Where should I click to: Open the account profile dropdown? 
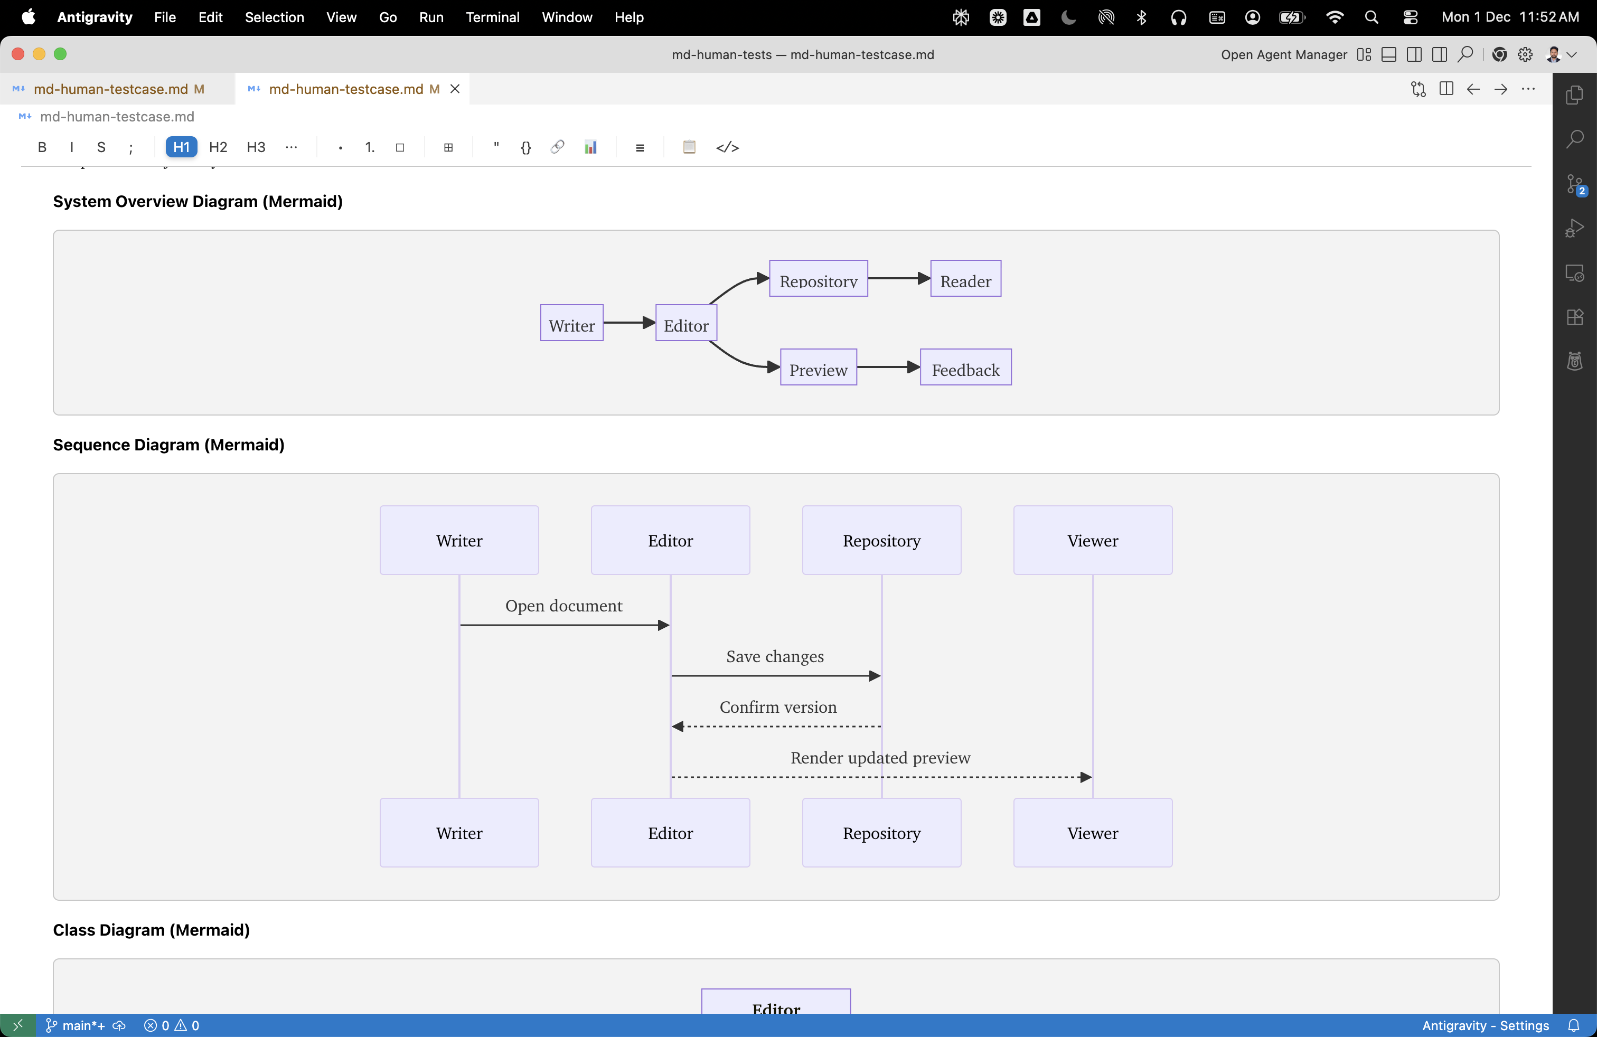[x=1561, y=55]
